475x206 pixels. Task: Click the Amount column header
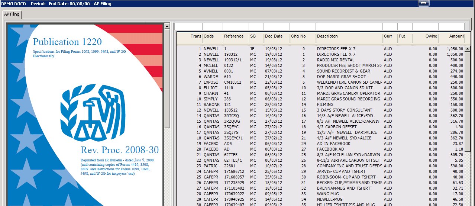click(x=452, y=36)
